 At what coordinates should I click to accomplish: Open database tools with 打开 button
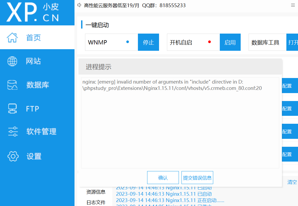292,42
